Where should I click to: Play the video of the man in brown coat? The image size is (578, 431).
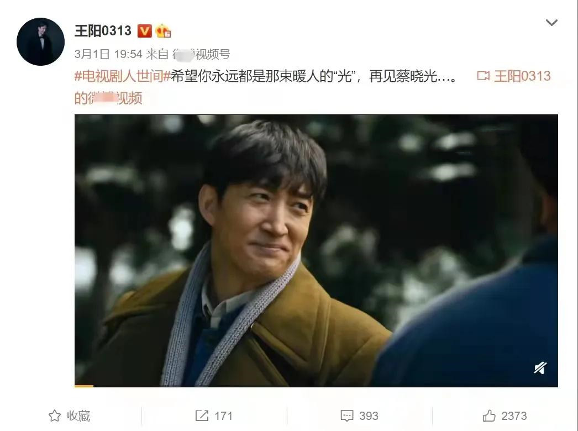point(316,250)
